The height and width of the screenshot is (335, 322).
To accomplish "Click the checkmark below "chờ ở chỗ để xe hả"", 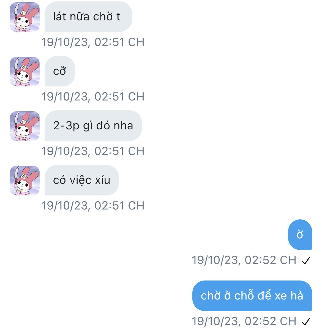I will (306, 322).
